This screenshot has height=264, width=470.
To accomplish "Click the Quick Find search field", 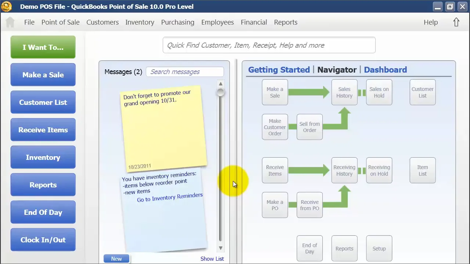I will [269, 45].
